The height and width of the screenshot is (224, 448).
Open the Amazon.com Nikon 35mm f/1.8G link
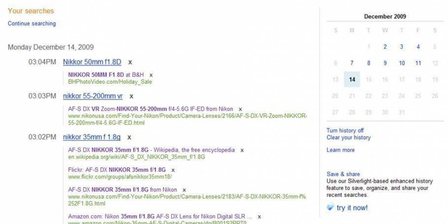click(x=160, y=216)
